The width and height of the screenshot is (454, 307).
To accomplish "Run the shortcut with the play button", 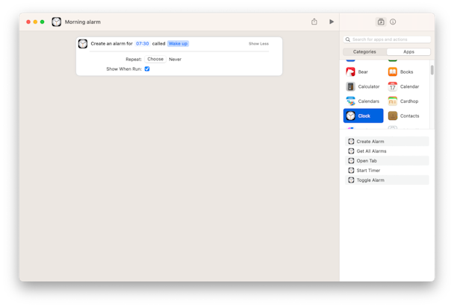I will [332, 22].
